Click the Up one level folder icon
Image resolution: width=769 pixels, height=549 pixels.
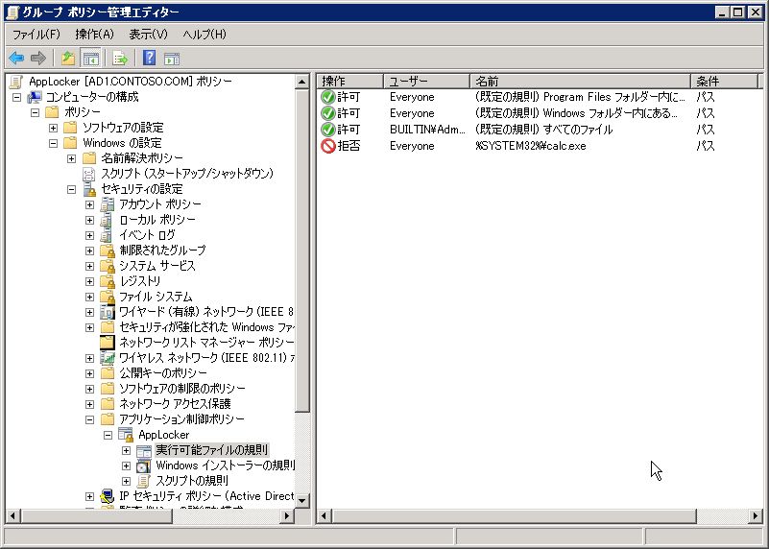68,59
